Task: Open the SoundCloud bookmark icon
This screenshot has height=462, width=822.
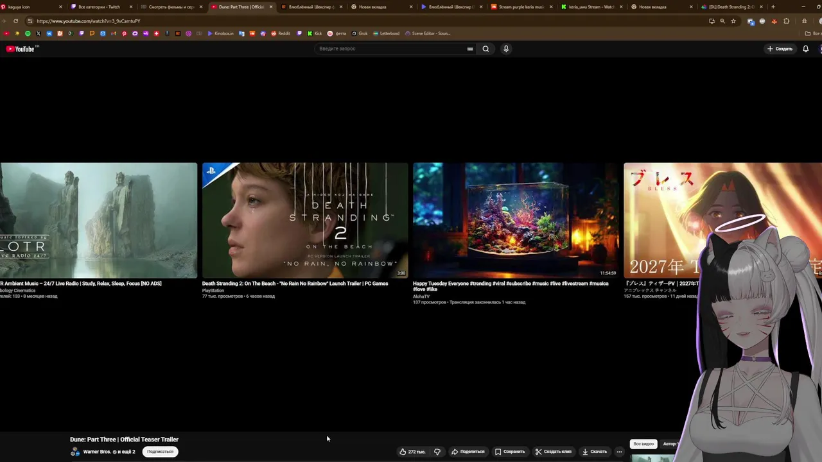Action: (x=252, y=33)
